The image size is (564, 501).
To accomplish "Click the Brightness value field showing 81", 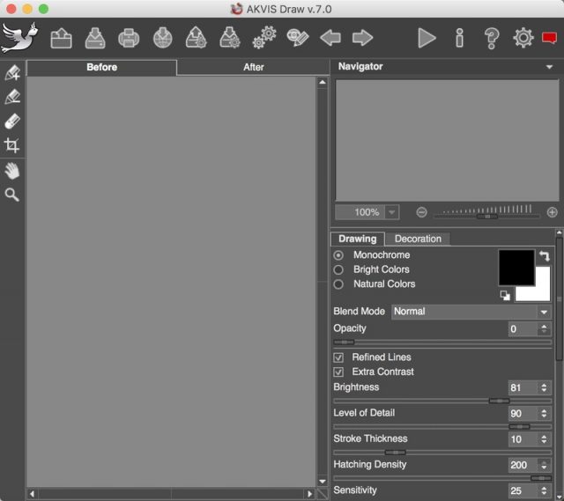I will pos(523,387).
